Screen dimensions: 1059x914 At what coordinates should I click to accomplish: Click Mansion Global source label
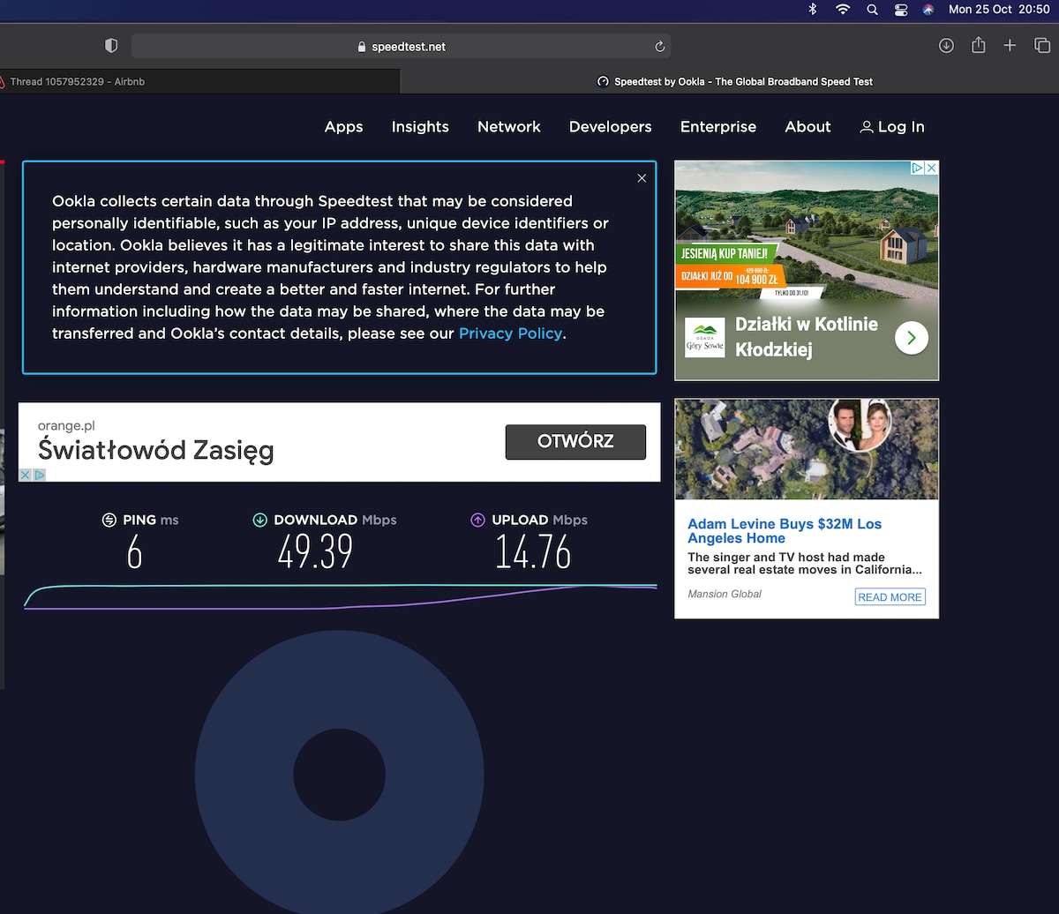(x=725, y=594)
